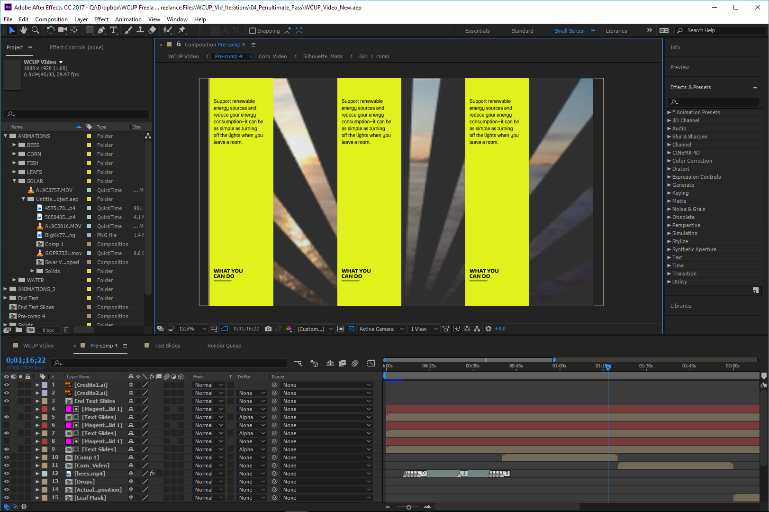Select the Libraries workspace

[616, 31]
